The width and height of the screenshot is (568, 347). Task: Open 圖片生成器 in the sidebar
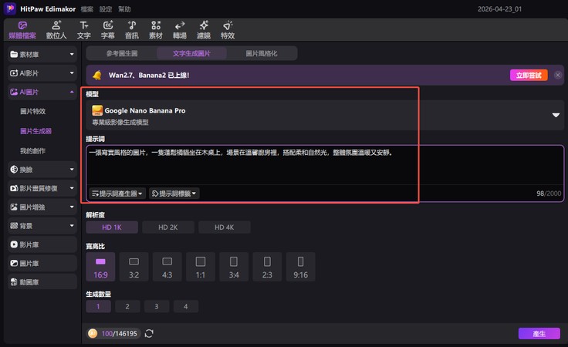pyautogui.click(x=35, y=131)
